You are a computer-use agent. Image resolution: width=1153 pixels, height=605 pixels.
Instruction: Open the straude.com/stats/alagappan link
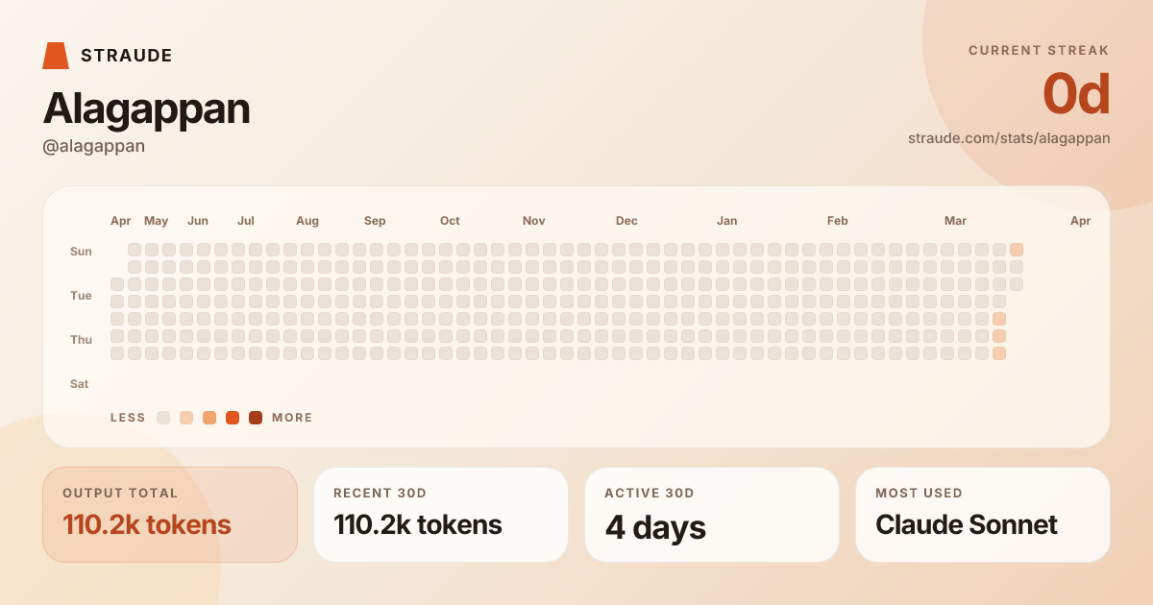point(1009,138)
